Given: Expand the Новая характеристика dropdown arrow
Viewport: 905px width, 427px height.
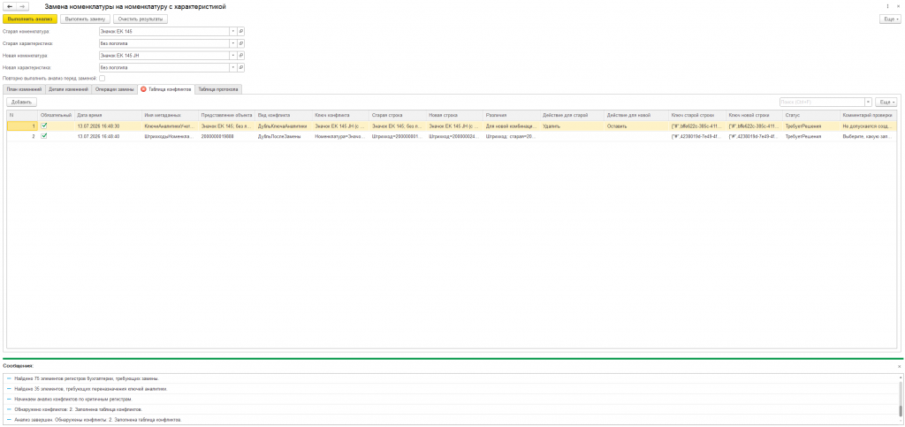Looking at the screenshot, I should 233,67.
